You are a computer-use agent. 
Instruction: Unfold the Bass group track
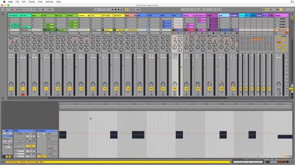pos(41,16)
